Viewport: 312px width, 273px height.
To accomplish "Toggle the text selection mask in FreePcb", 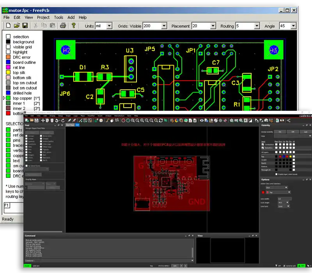I will pyautogui.click(x=8, y=160).
